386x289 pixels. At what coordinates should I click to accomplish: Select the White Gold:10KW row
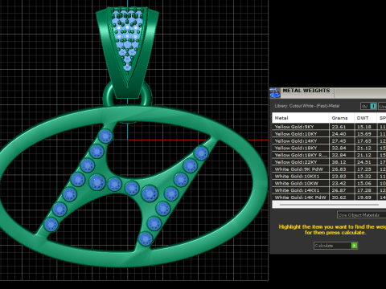tap(329, 183)
